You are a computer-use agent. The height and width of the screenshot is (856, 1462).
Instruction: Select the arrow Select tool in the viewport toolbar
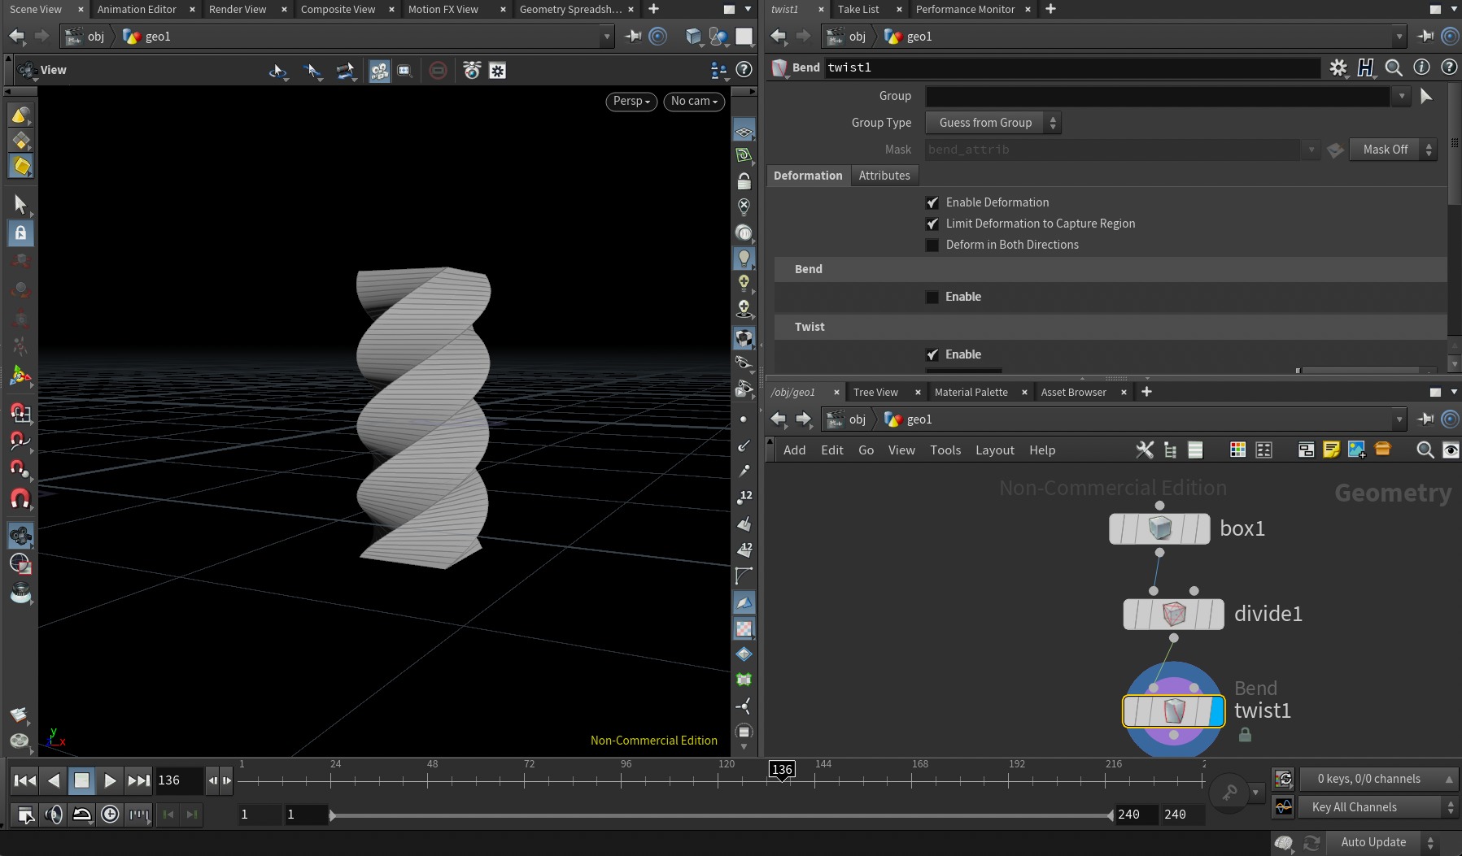[x=20, y=203]
